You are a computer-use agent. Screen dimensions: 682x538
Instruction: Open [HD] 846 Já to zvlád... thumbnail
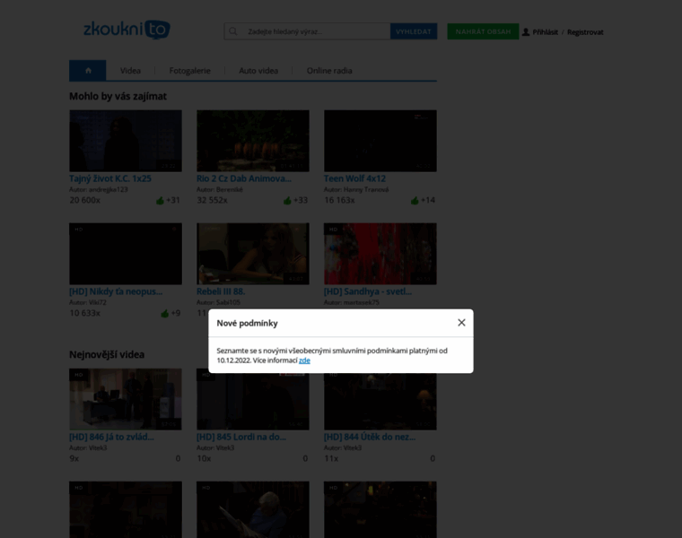click(x=126, y=399)
